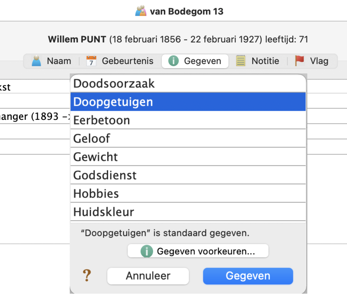Open help via the question mark icon
This screenshot has width=347, height=301.
pos(87,276)
